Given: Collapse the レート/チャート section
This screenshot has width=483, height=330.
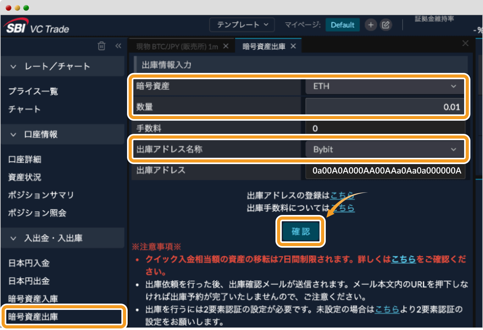Looking at the screenshot, I should click(63, 66).
